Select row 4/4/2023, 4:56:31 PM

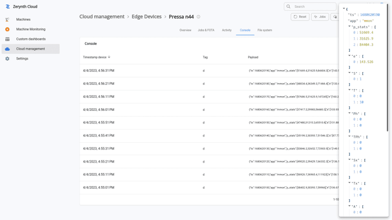pyautogui.click(x=210, y=71)
